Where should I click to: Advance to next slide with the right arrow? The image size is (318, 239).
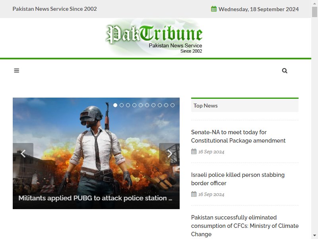[x=169, y=153]
